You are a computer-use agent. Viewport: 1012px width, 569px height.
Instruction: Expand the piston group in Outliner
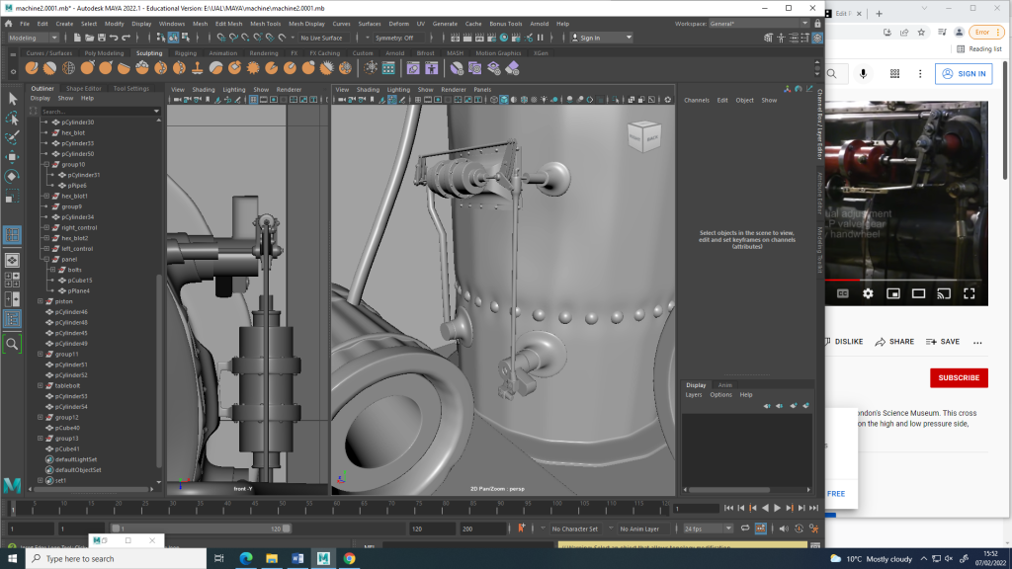(x=41, y=301)
